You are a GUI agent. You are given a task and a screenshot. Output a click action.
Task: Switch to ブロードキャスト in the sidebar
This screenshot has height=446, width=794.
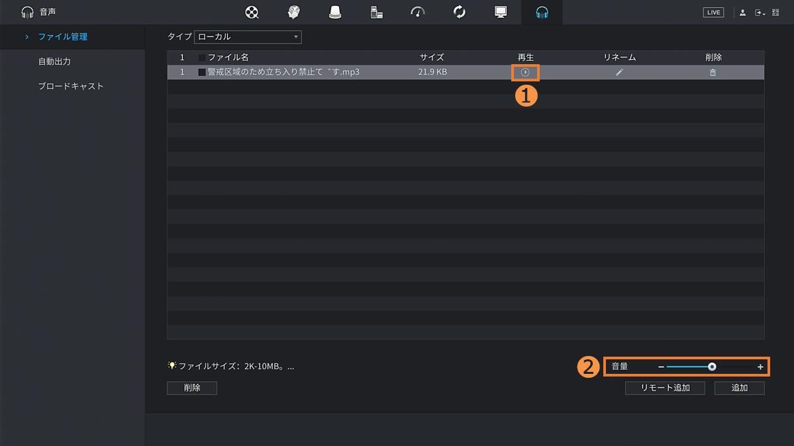coord(71,86)
